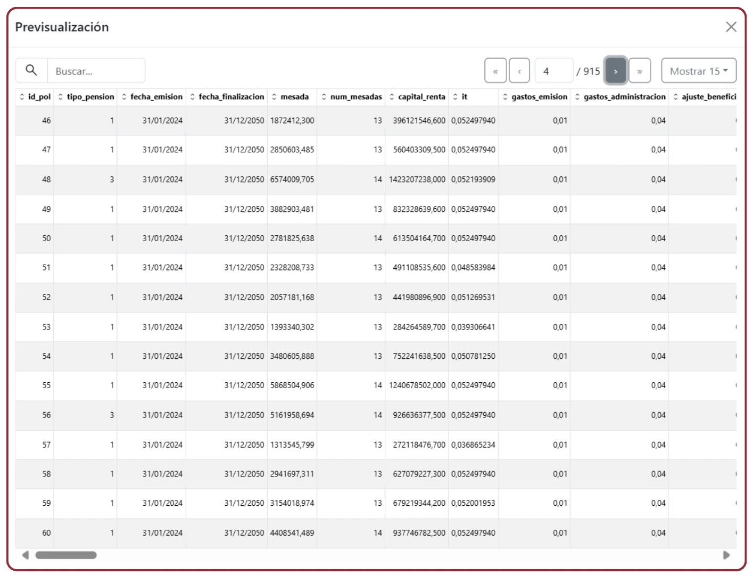Sort by fecha_finalizacion column

[227, 97]
